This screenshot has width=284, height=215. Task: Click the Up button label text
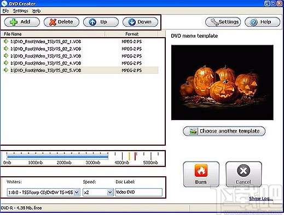[x=103, y=22]
